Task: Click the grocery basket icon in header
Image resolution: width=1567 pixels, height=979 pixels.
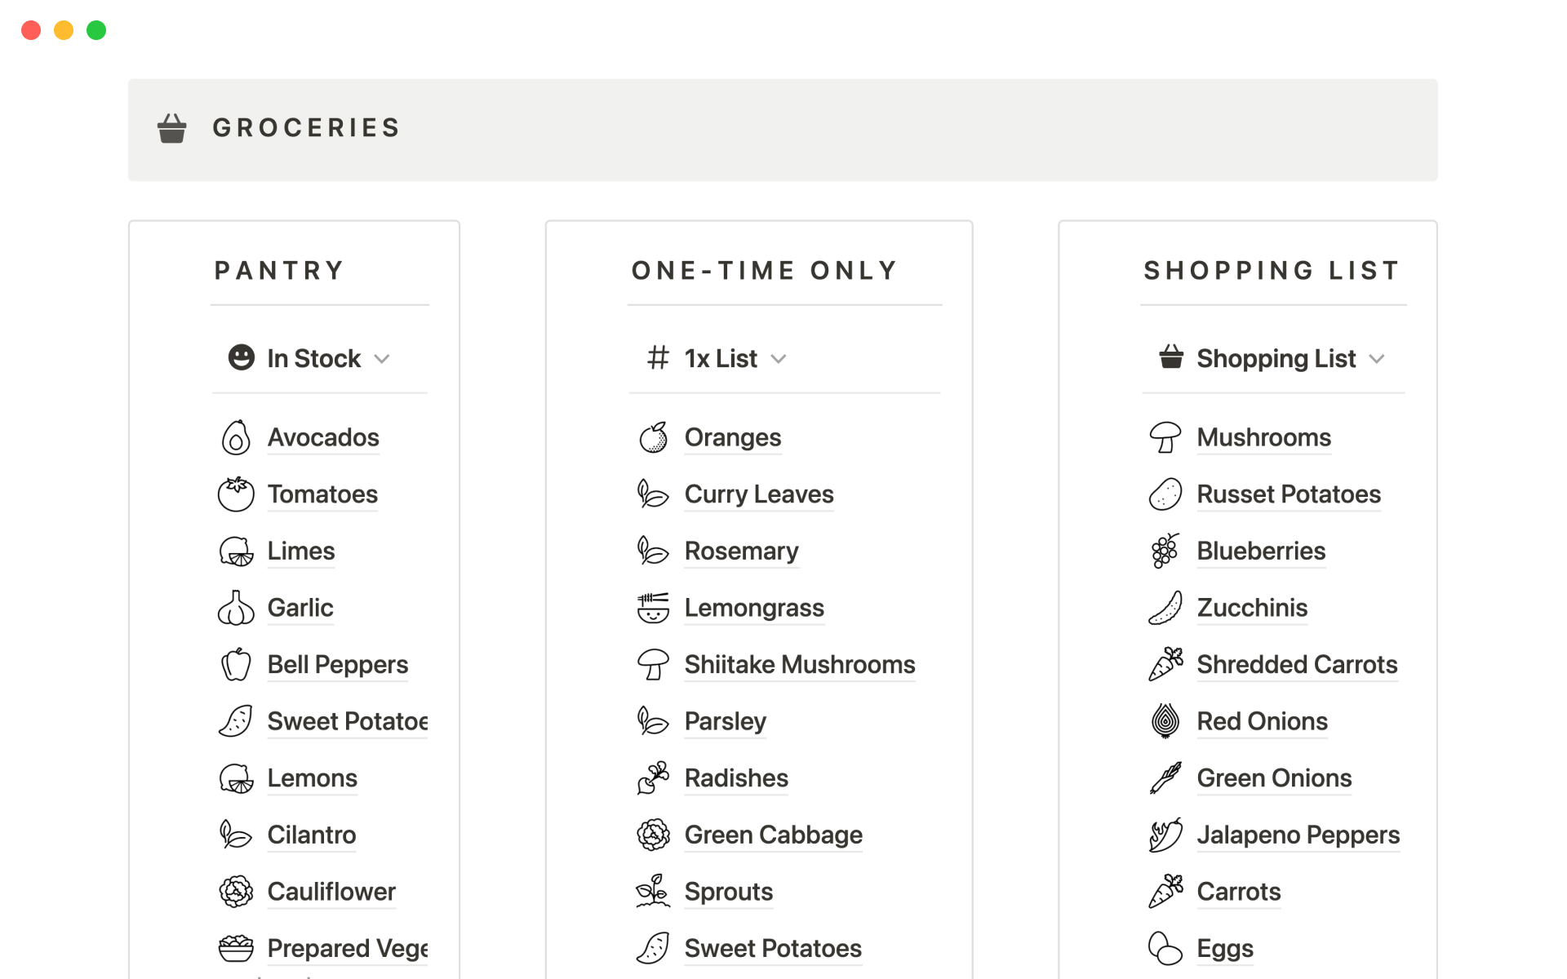Action: click(171, 128)
